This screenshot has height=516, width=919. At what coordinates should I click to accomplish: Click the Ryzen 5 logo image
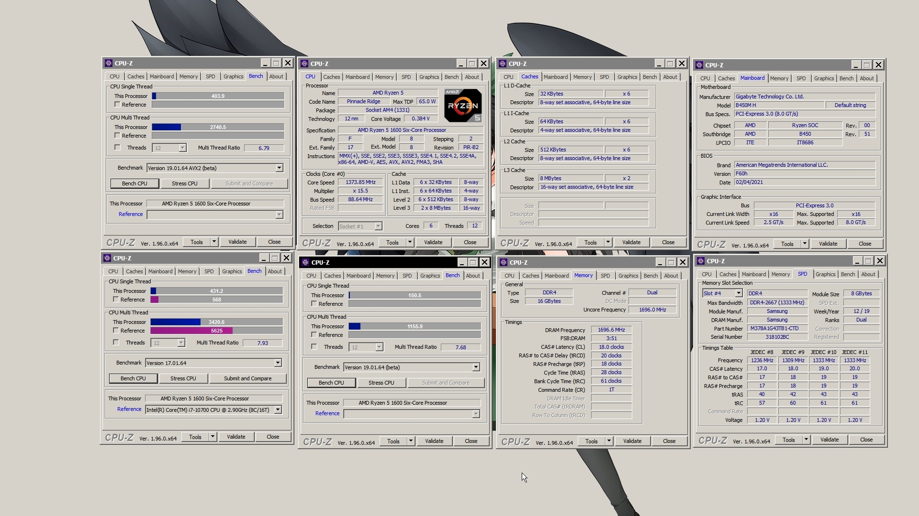[x=462, y=105]
